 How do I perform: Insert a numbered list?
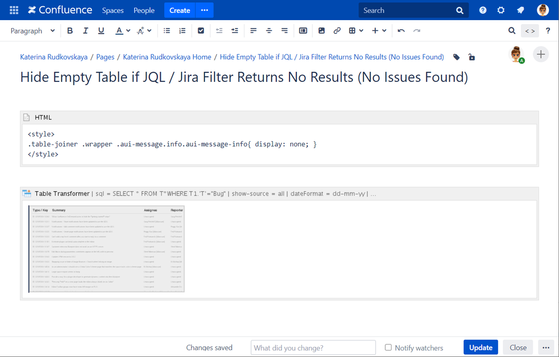(182, 31)
